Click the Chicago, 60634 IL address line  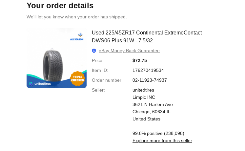[152, 112]
